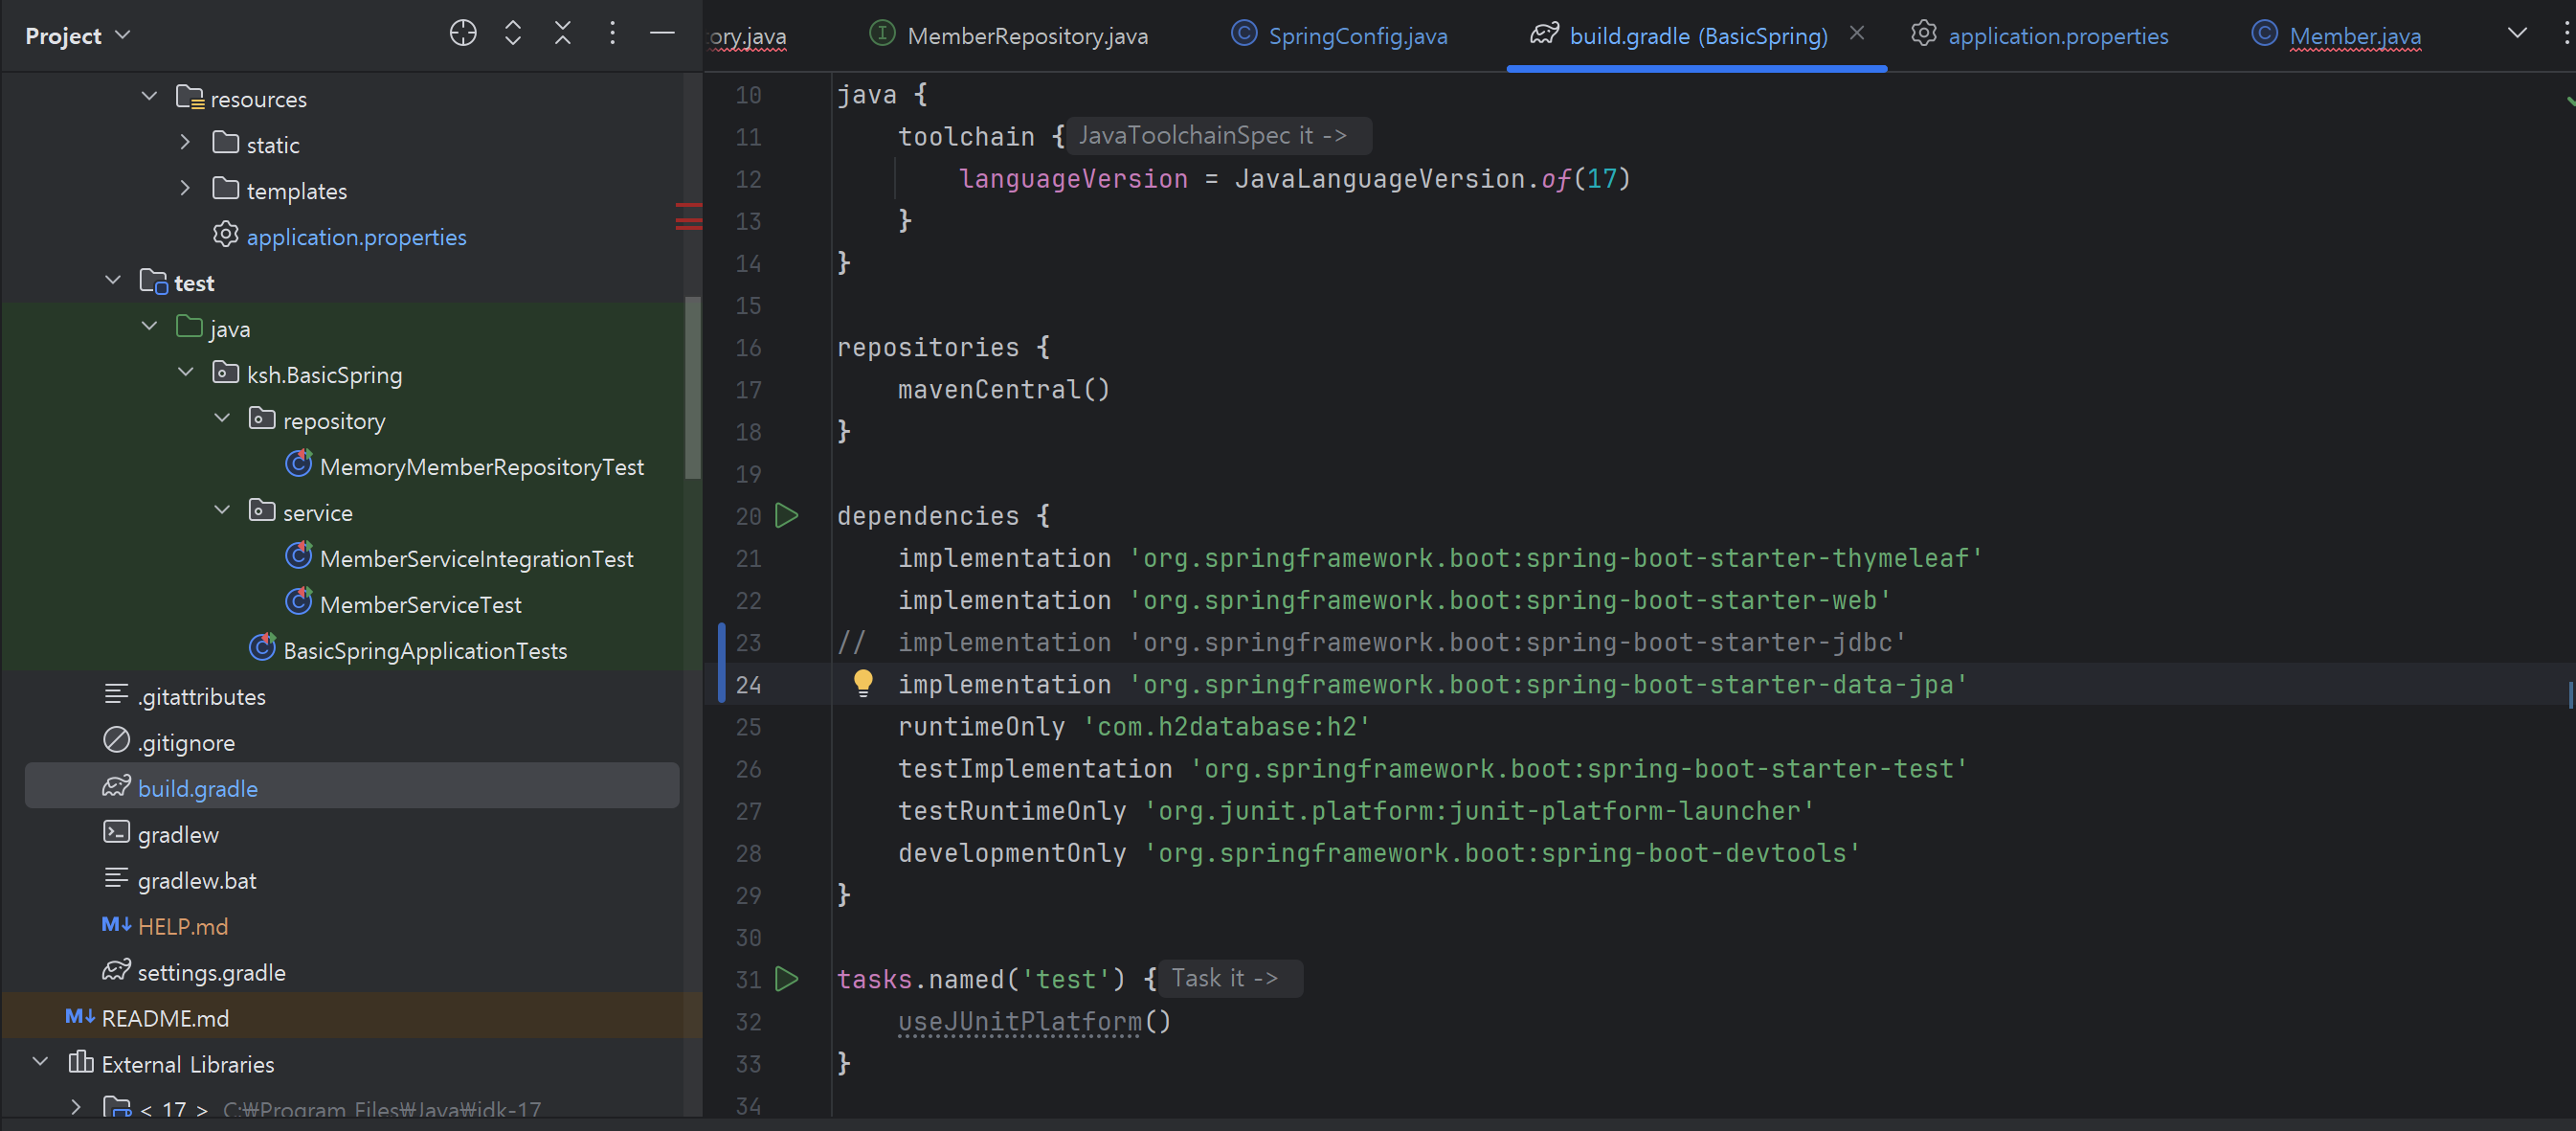Screen dimensions: 2576x1131
Task: Click the Collapse All icon in Project panel
Action: [563, 34]
